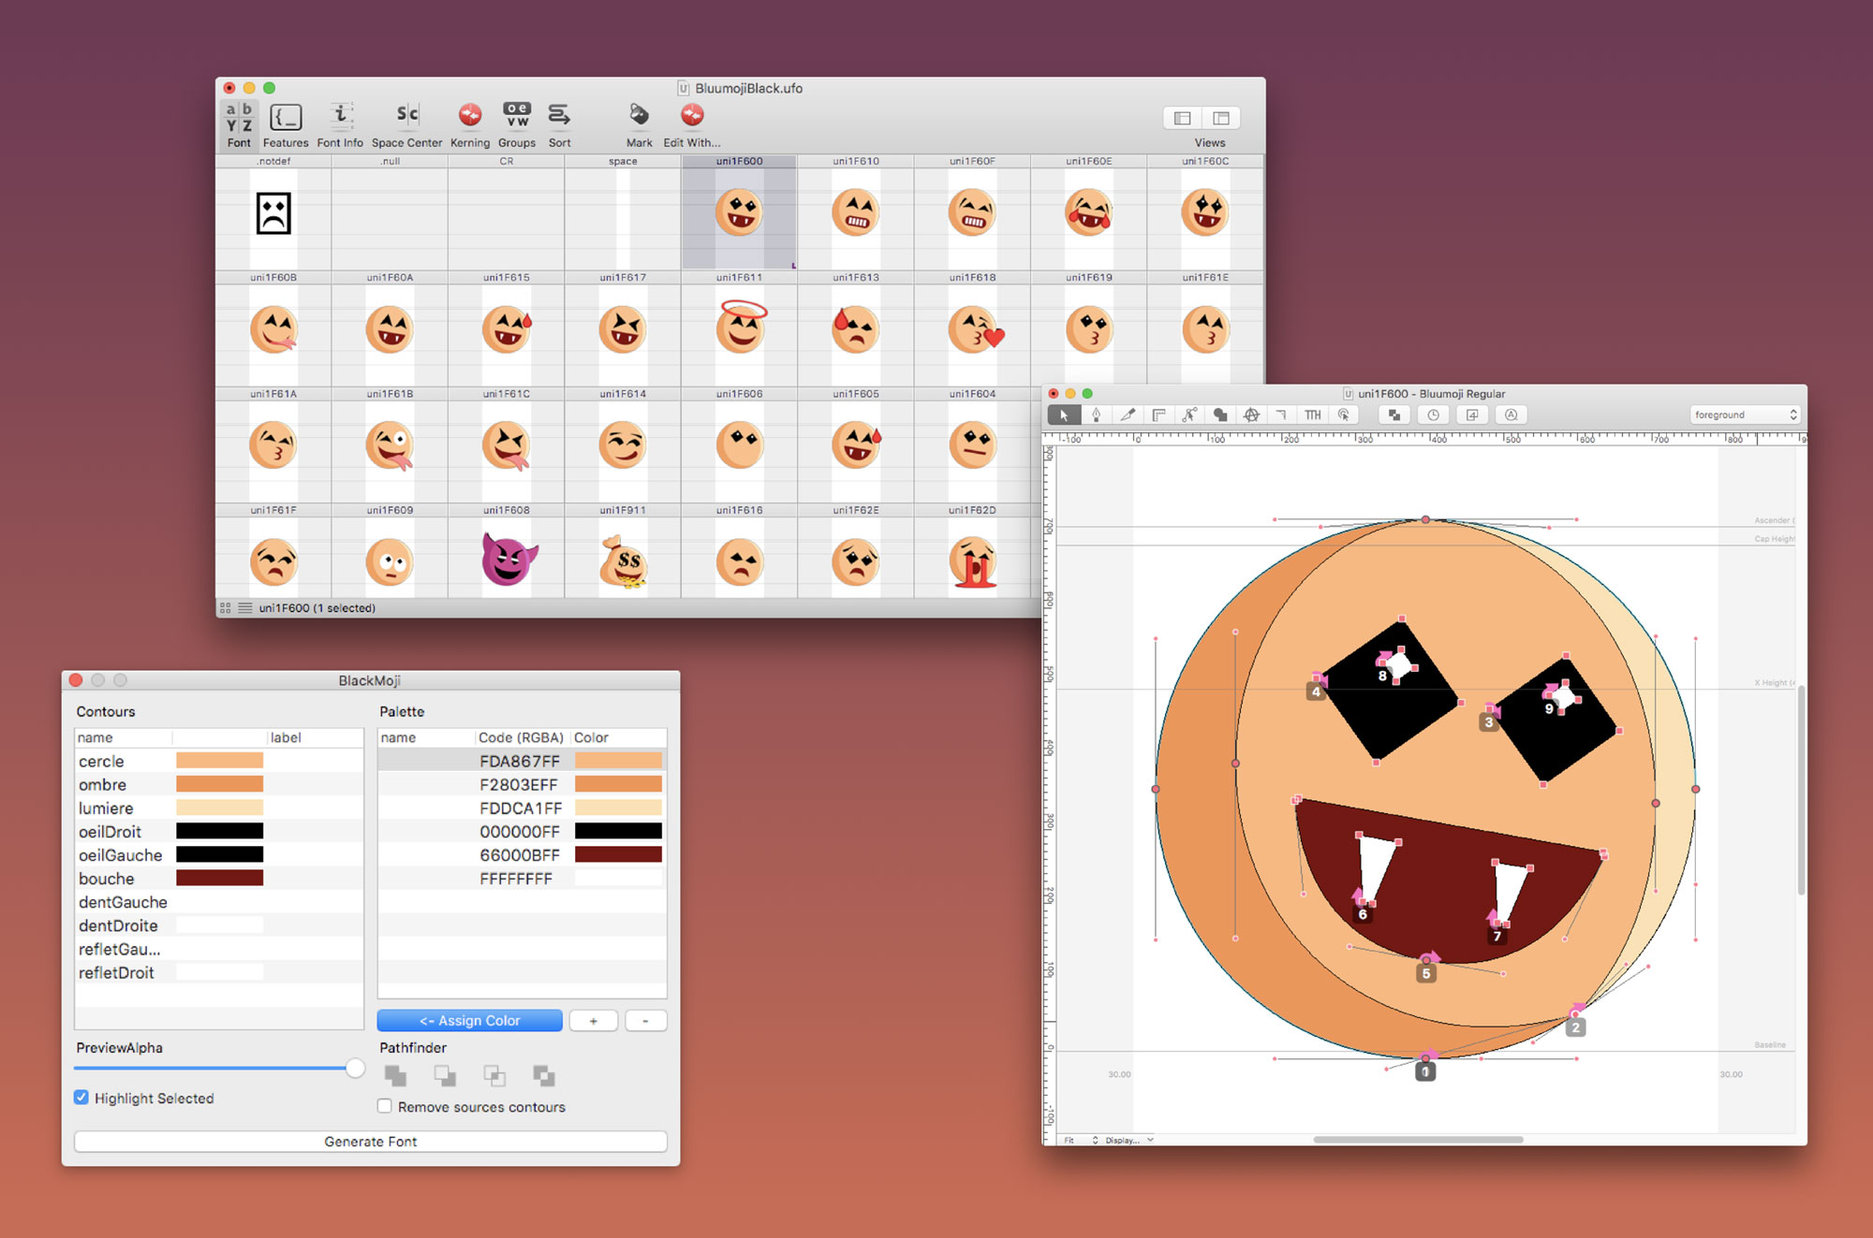1873x1238 pixels.
Task: Select the Pen drawing tool in glyph editor
Action: point(1096,415)
